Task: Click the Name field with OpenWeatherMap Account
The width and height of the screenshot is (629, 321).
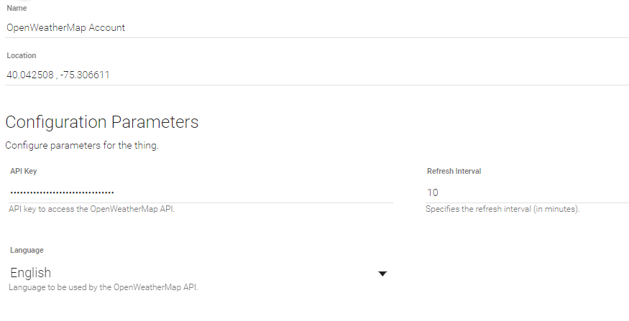Action: tap(316, 27)
